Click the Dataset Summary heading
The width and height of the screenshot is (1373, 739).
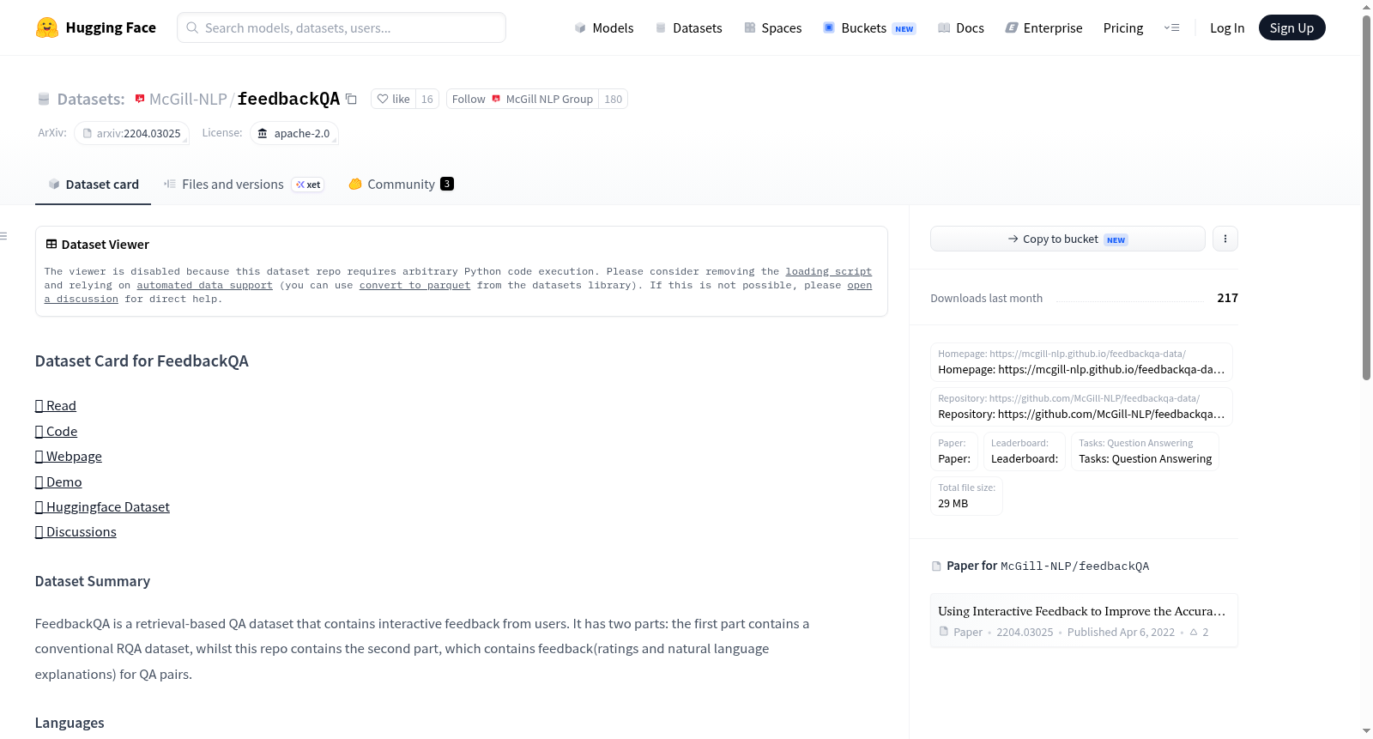click(93, 581)
